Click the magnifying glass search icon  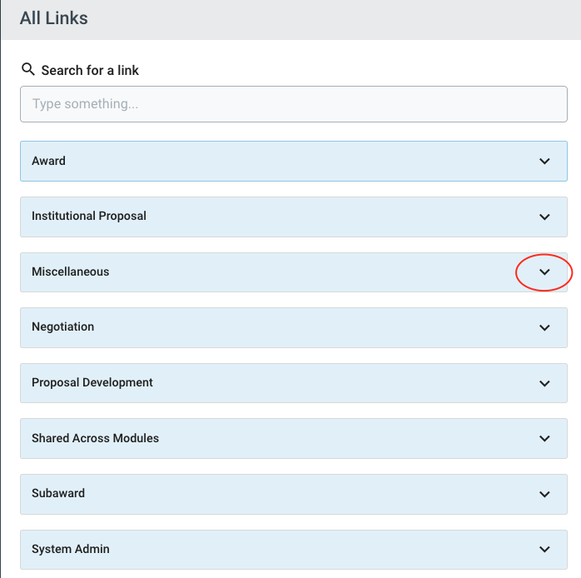click(x=28, y=69)
